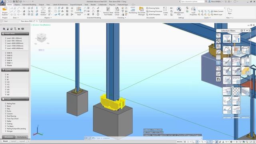Click the highlighted yellow shape filter icon

[245, 70]
